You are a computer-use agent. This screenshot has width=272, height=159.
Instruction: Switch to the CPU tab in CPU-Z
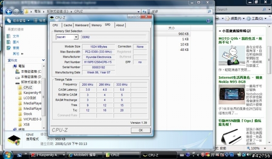[55, 25]
